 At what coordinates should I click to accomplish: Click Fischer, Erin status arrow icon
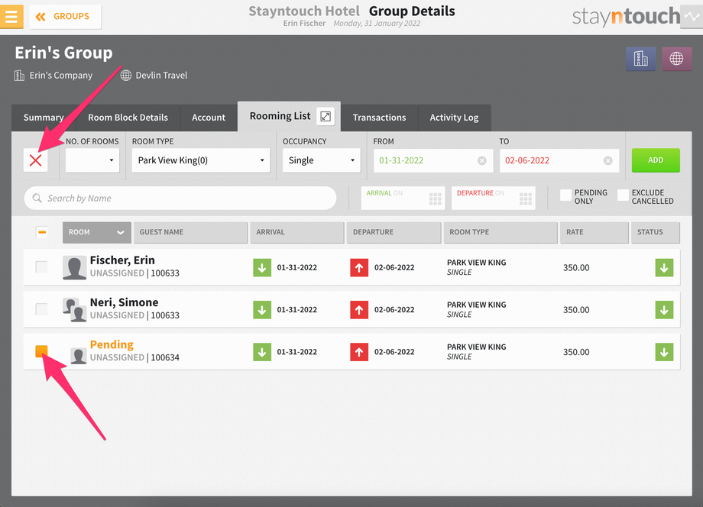pyautogui.click(x=665, y=268)
